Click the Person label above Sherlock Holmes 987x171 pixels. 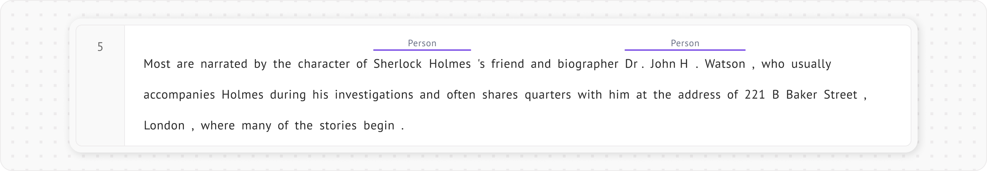click(x=422, y=44)
